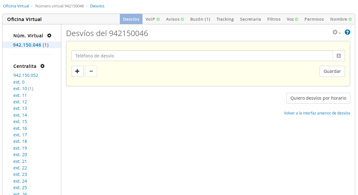Screen dimensions: 358x195
Task: Open the Secretaria tab
Action: pos(250,19)
